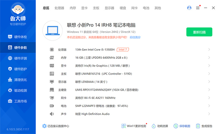Click the 鲁大师 logo avatar

(18, 9)
